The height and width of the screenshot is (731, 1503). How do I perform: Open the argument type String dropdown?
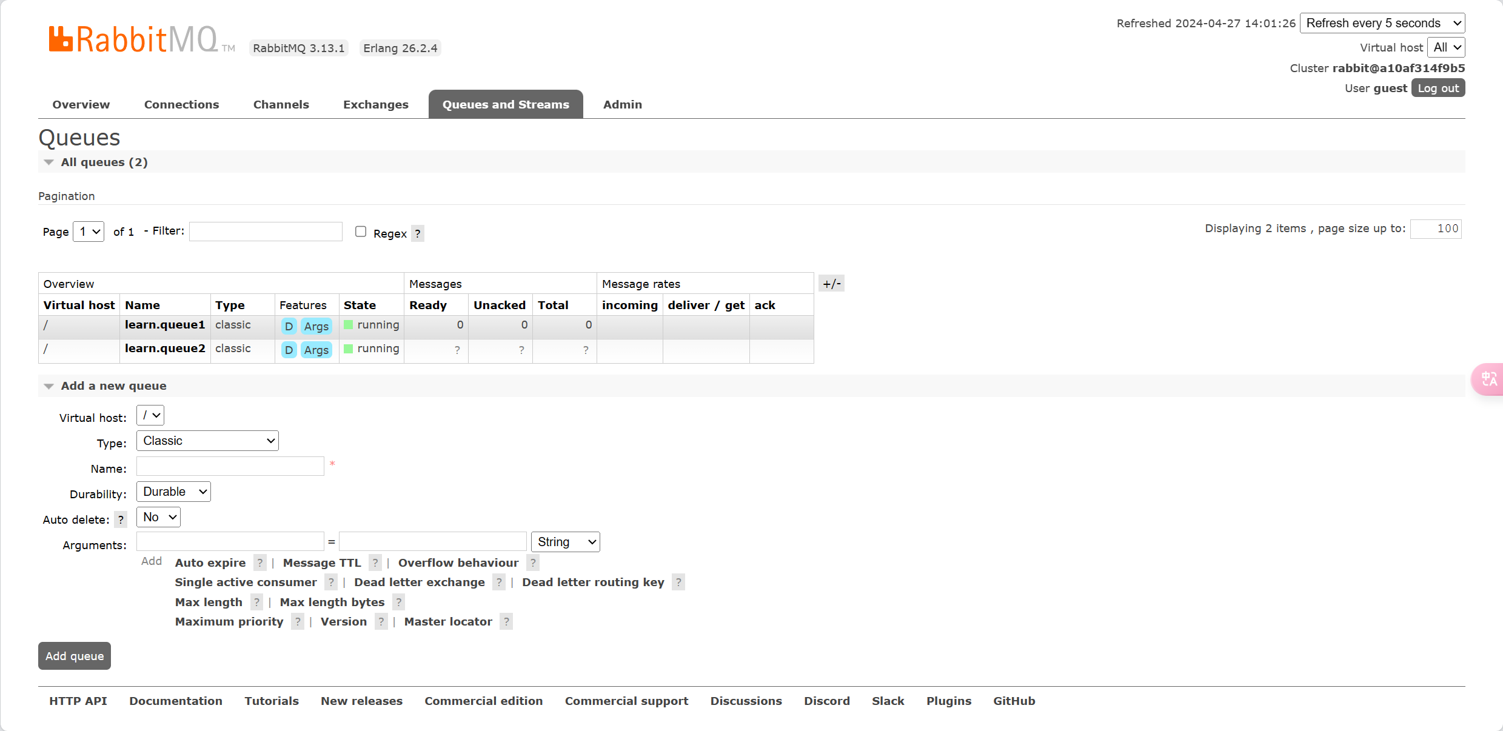click(566, 542)
